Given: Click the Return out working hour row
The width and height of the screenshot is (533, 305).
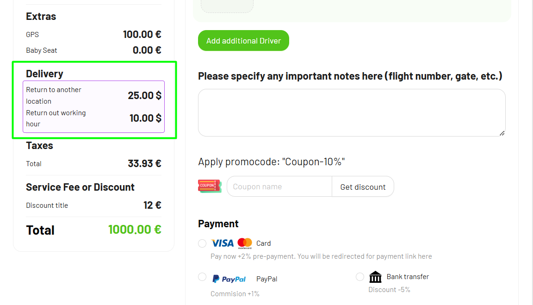Looking at the screenshot, I should (x=93, y=118).
